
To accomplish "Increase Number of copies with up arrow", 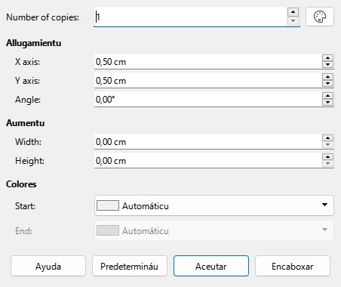I will [x=293, y=12].
